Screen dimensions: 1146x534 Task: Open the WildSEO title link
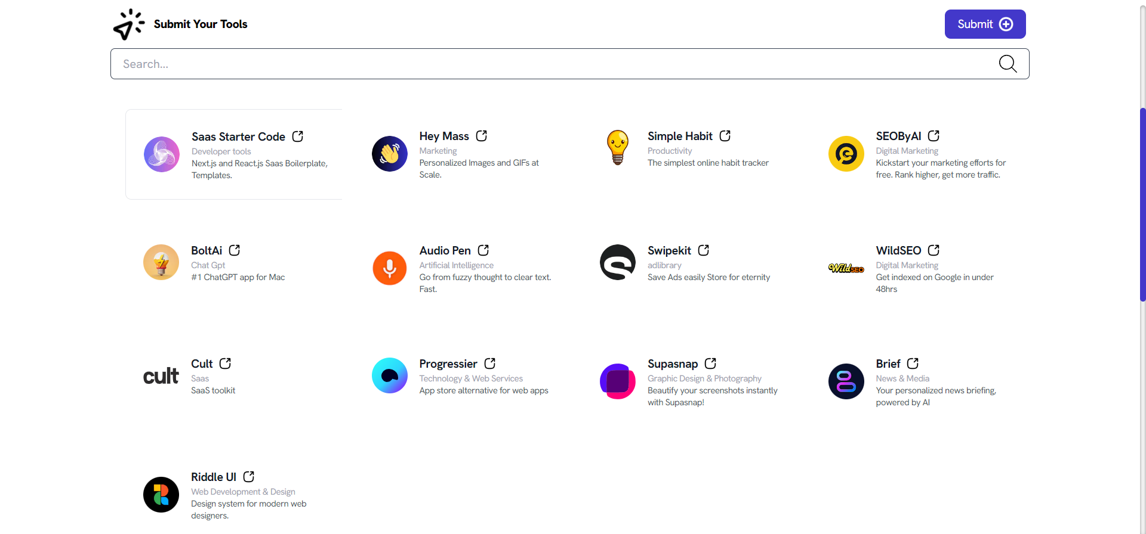point(898,250)
